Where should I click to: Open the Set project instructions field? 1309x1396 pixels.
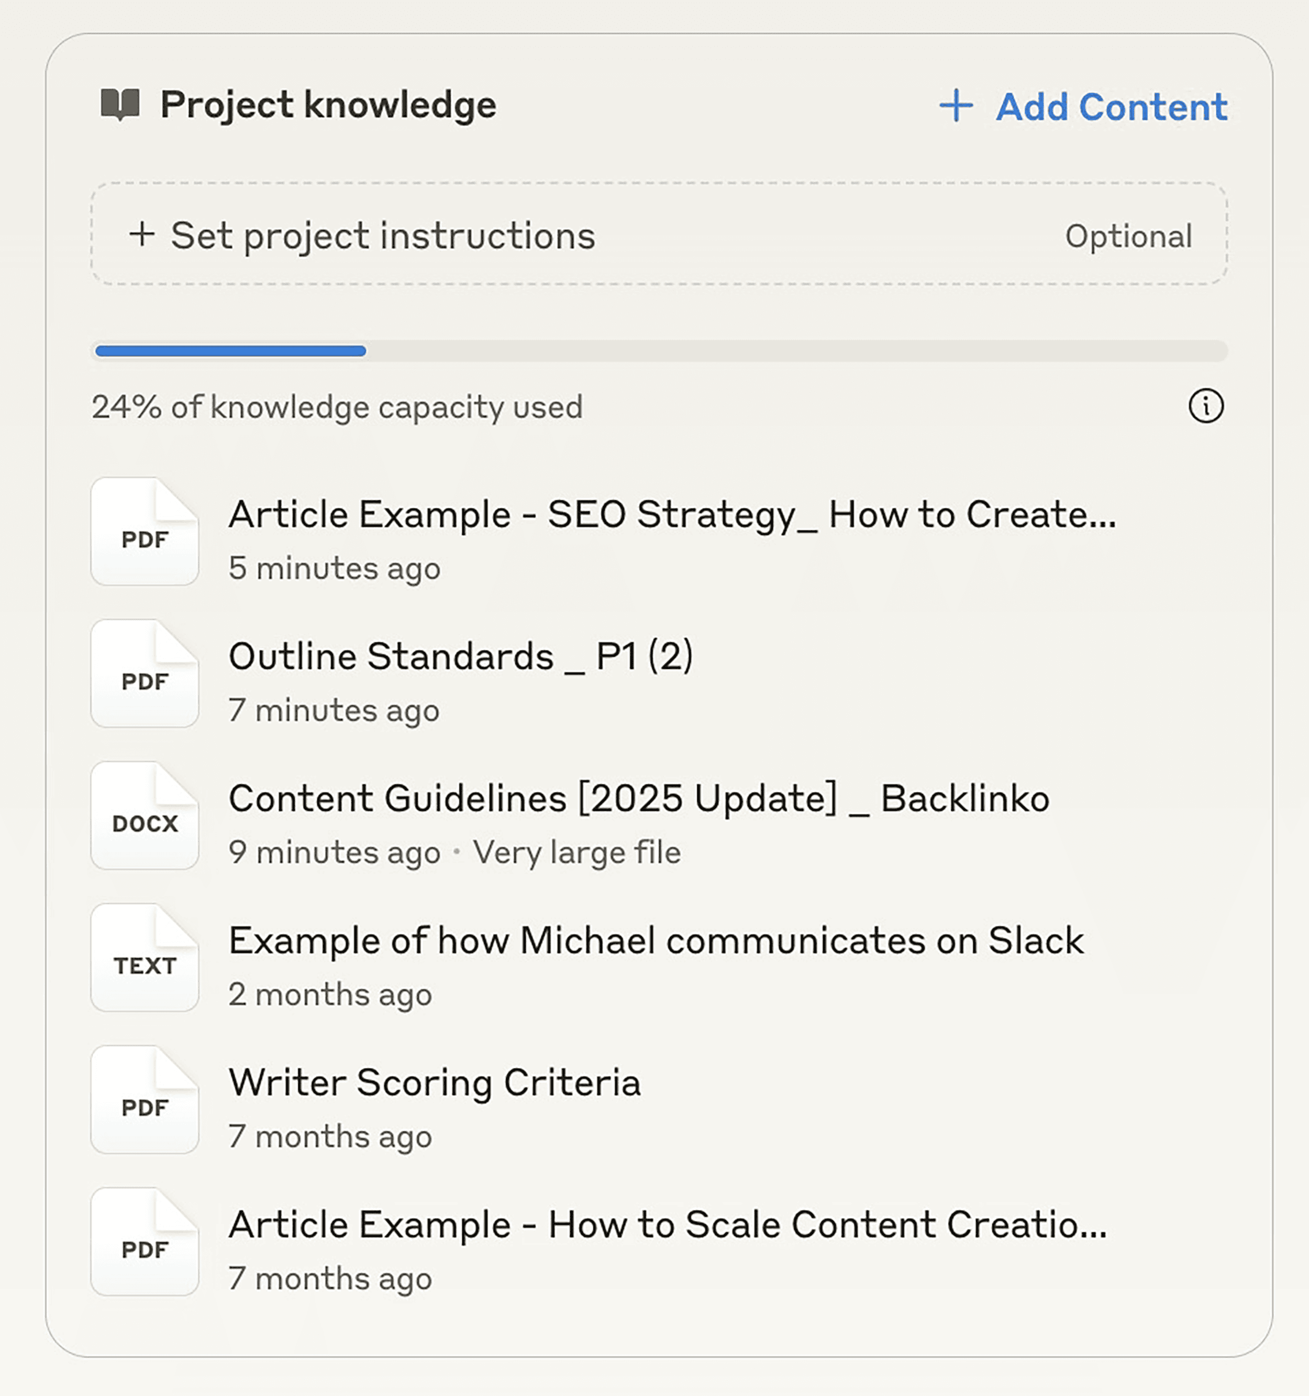[385, 236]
